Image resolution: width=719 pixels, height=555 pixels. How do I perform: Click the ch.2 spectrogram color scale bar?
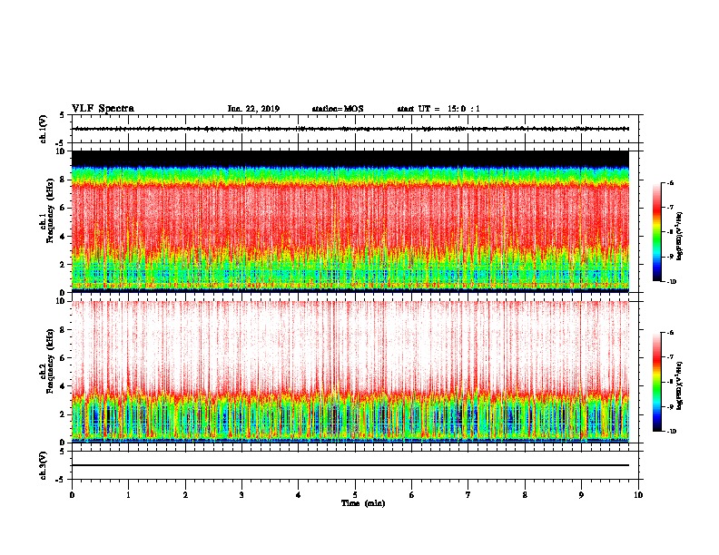tap(657, 382)
